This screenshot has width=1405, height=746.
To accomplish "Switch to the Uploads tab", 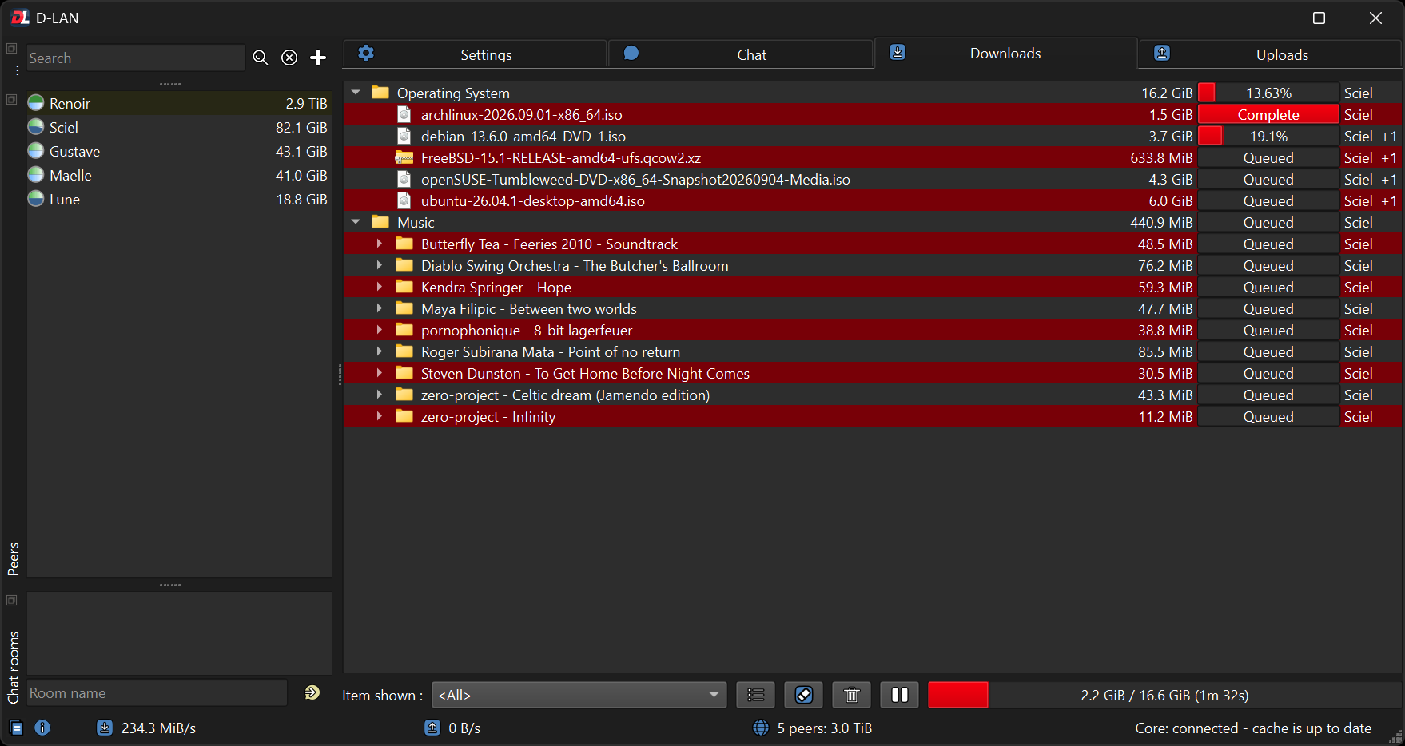I will click(x=1270, y=54).
